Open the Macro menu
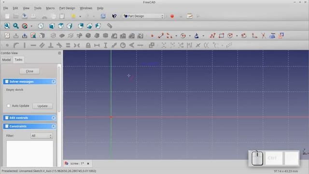309x174 pixels. [x=50, y=8]
